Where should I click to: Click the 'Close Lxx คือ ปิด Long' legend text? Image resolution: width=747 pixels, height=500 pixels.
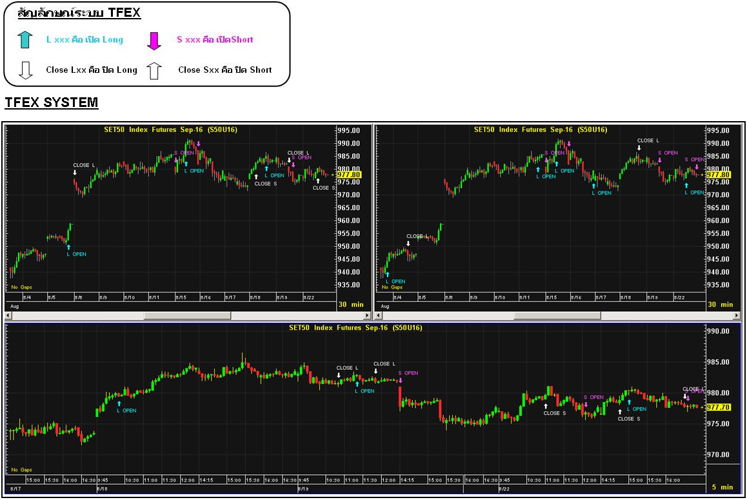[92, 70]
